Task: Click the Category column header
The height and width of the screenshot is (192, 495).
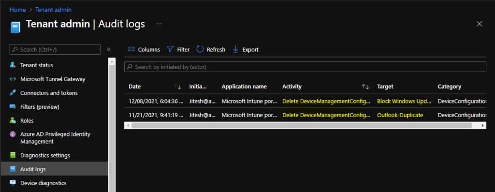Action: pos(450,87)
